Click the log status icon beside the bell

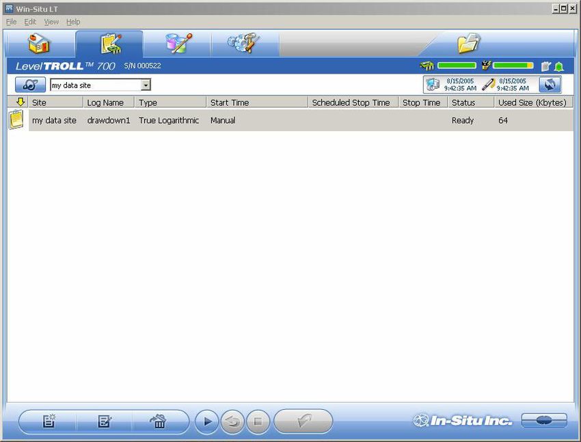546,66
